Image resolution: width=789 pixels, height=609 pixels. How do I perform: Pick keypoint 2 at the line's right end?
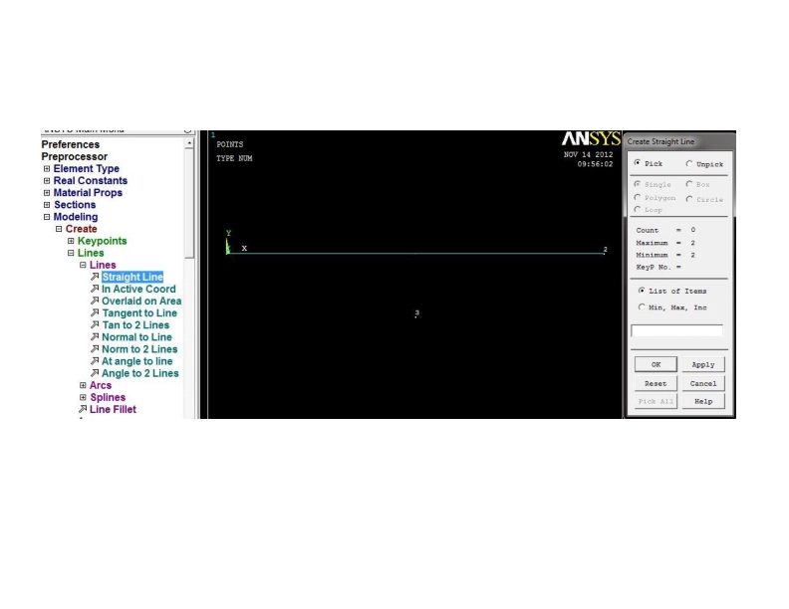click(x=605, y=253)
